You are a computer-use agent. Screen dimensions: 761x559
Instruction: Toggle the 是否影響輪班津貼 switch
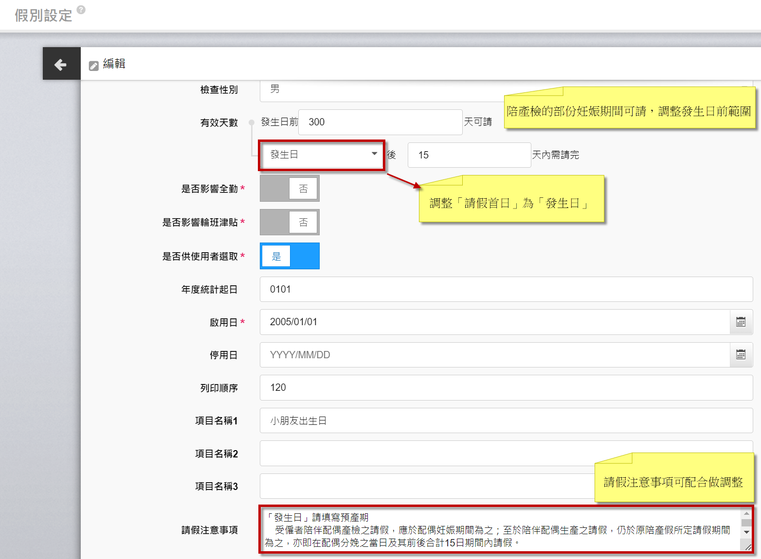[x=290, y=222]
